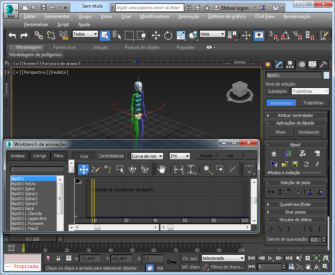
Task: Click Controladores button in Workbench
Action: (x=111, y=156)
